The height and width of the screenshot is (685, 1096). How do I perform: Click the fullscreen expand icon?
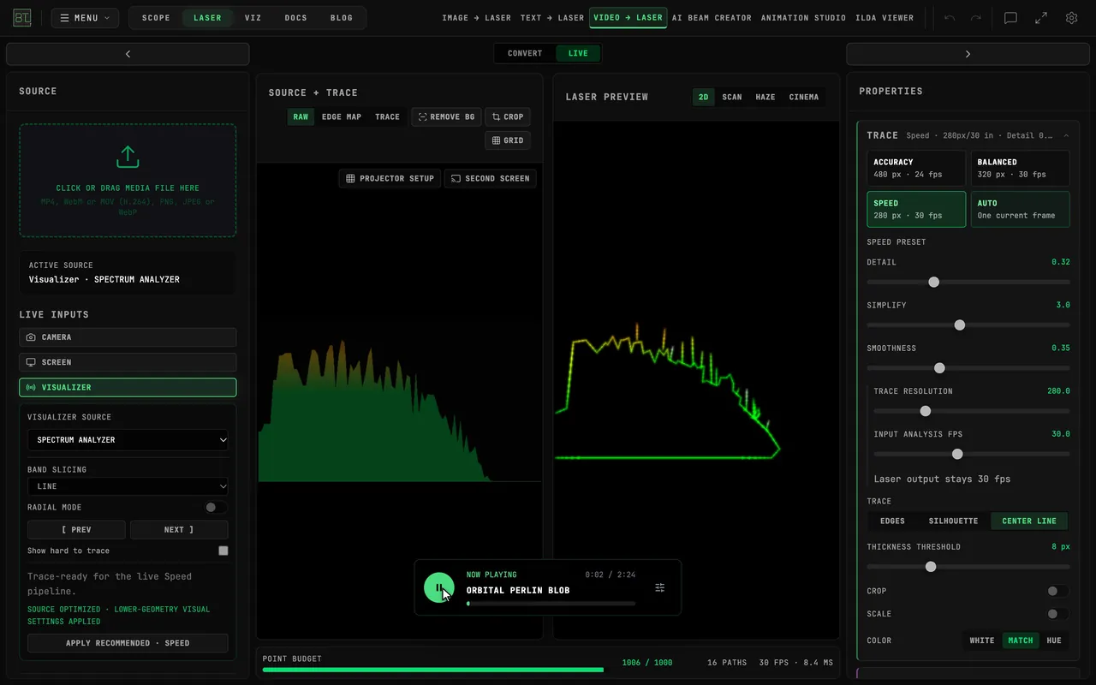(x=1041, y=18)
